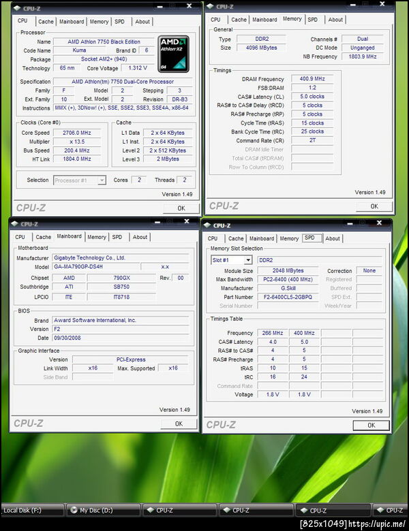Viewport: 409px width, 531px height.
Task: Click the manufacturer value G.Skill
Action: (x=288, y=288)
